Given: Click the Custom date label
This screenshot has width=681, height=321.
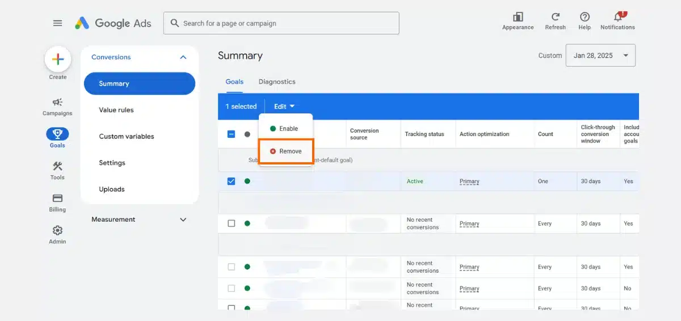Looking at the screenshot, I should 550,56.
